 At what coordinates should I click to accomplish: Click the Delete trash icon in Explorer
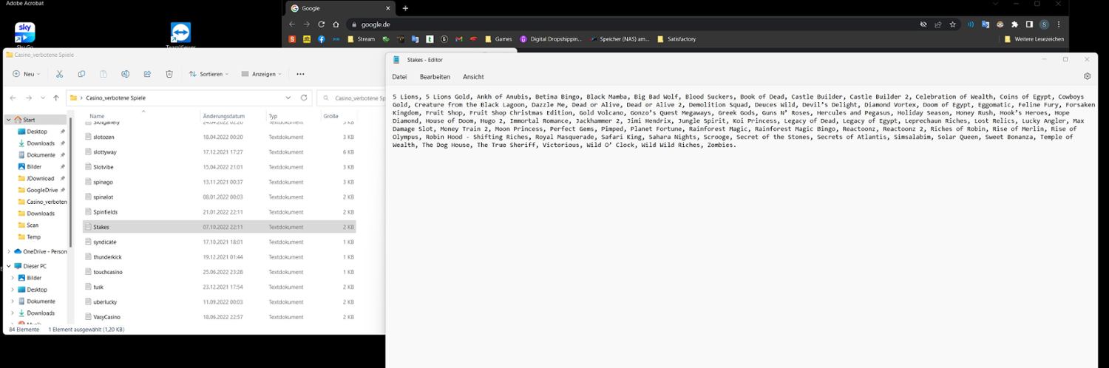(169, 74)
